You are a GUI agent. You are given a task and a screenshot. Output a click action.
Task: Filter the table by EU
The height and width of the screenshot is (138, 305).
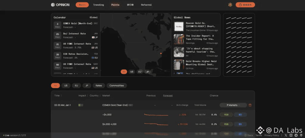(x=77, y=86)
